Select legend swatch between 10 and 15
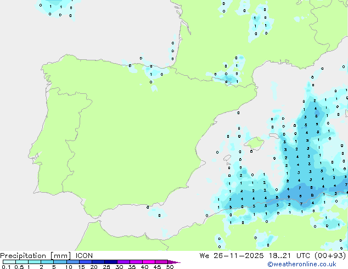This screenshot has width=348, height=269. tap(73, 262)
